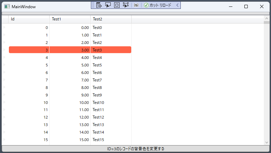Select the cell reading Test13
This screenshot has width=271, height=153.
pos(111,125)
